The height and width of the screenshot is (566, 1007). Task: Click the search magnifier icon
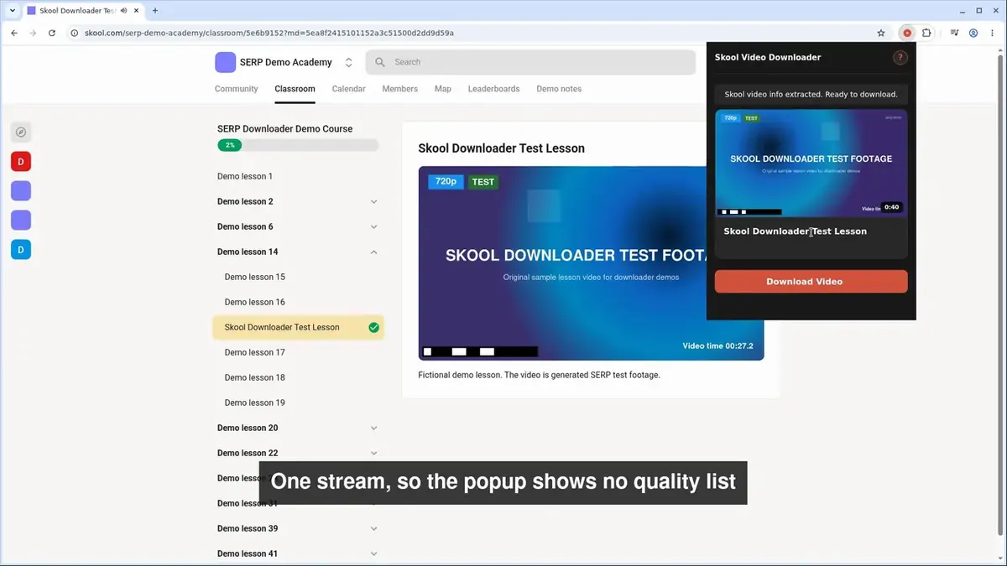click(380, 62)
